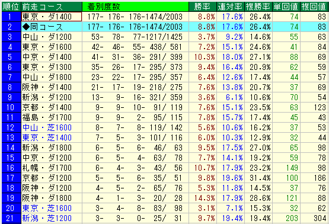The image size is (329, 224).
Task: Sort by the 前走コース column header
Action: coord(52,7)
